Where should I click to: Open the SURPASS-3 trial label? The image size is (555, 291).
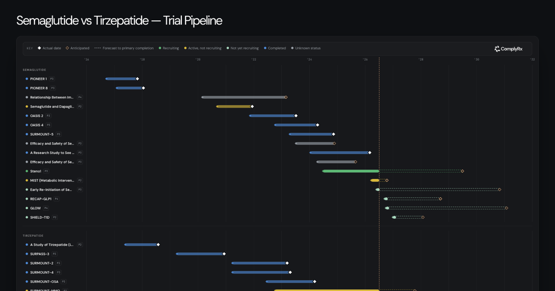[40, 254]
